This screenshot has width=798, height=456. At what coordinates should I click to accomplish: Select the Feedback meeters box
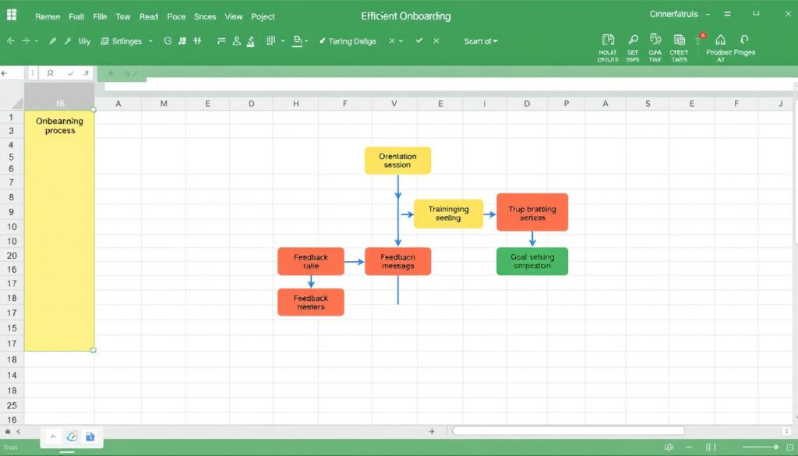coord(311,302)
